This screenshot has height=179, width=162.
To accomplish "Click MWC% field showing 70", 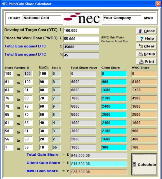I will (43, 98).
